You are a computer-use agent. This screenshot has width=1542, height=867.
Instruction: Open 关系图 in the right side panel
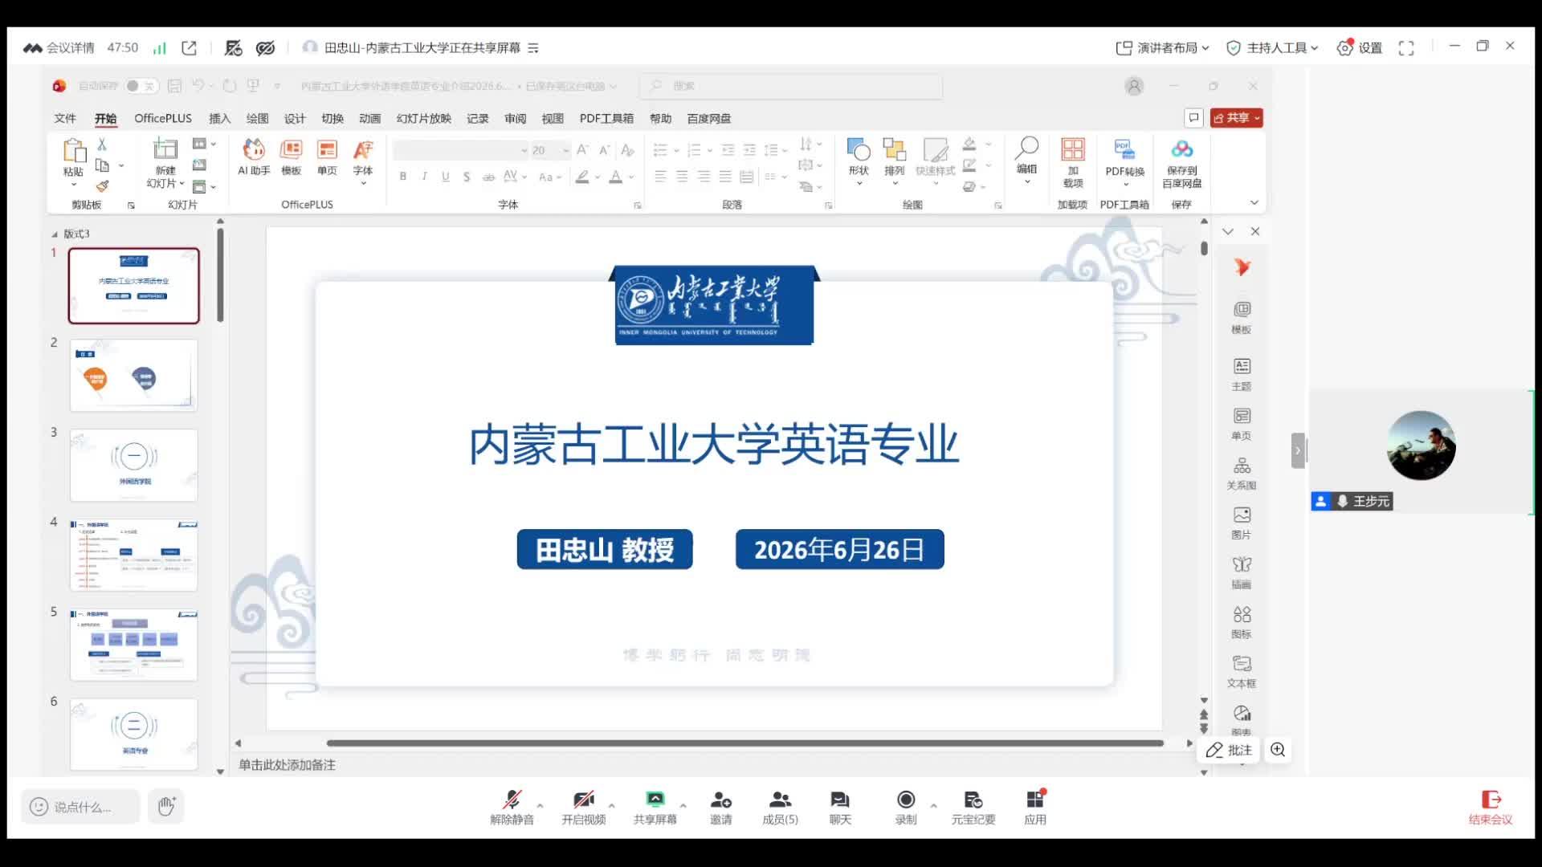tap(1242, 473)
